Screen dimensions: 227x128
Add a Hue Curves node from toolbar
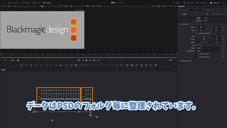[51, 65]
